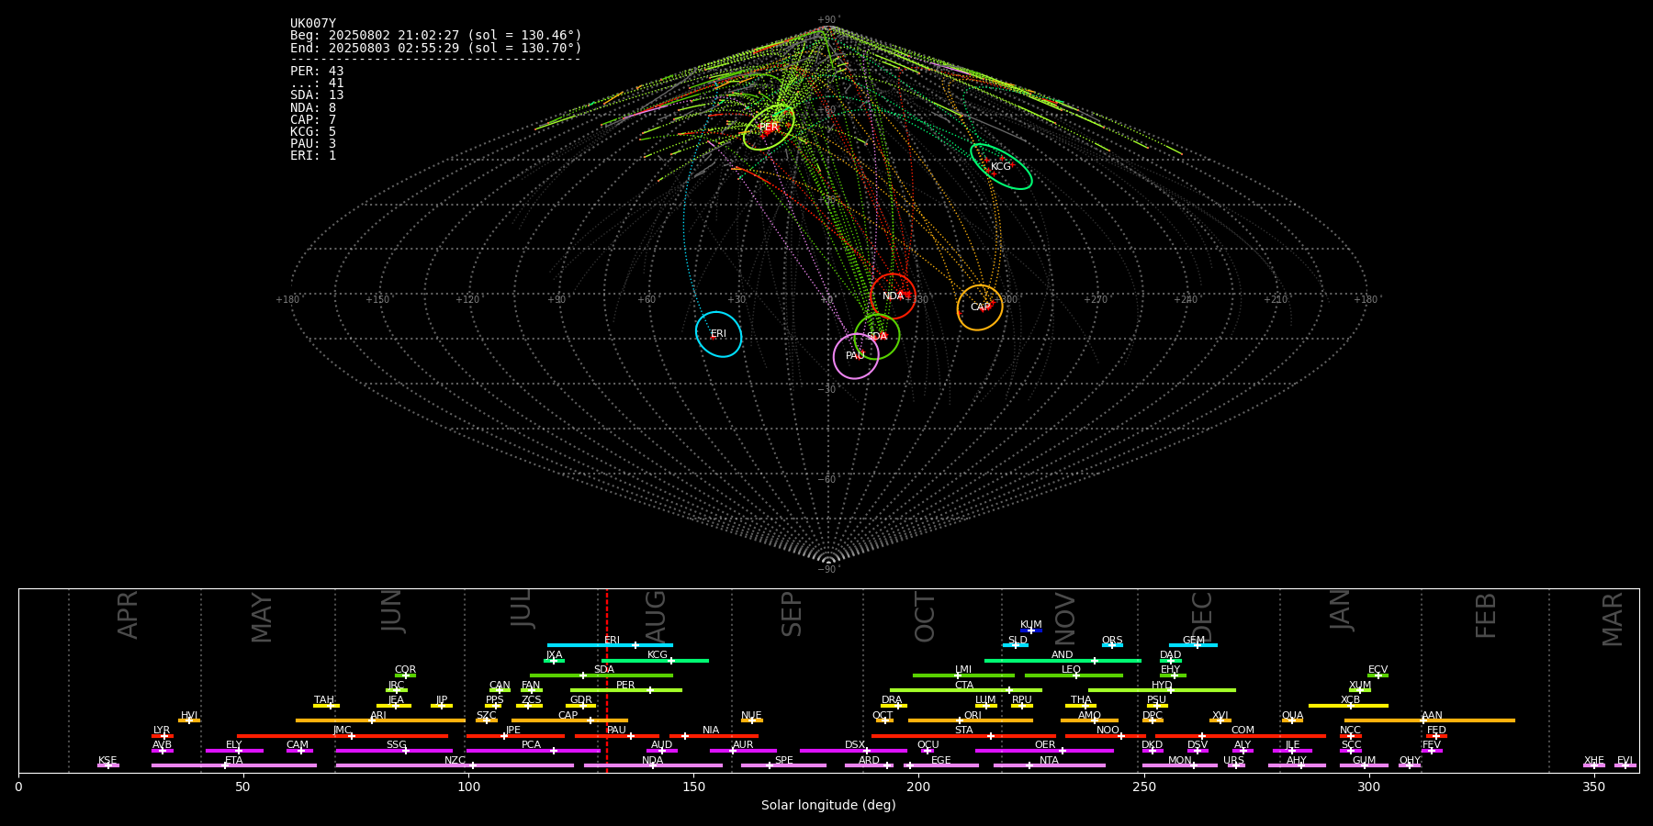Select the MAR month label in timeline
This screenshot has height=826, width=1653.
(x=1613, y=619)
